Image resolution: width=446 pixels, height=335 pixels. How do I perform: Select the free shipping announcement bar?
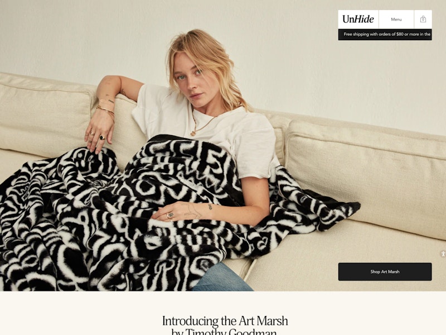tap(385, 35)
